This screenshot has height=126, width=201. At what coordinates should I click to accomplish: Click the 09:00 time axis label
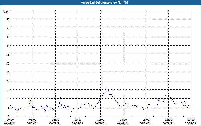[x=78, y=120]
